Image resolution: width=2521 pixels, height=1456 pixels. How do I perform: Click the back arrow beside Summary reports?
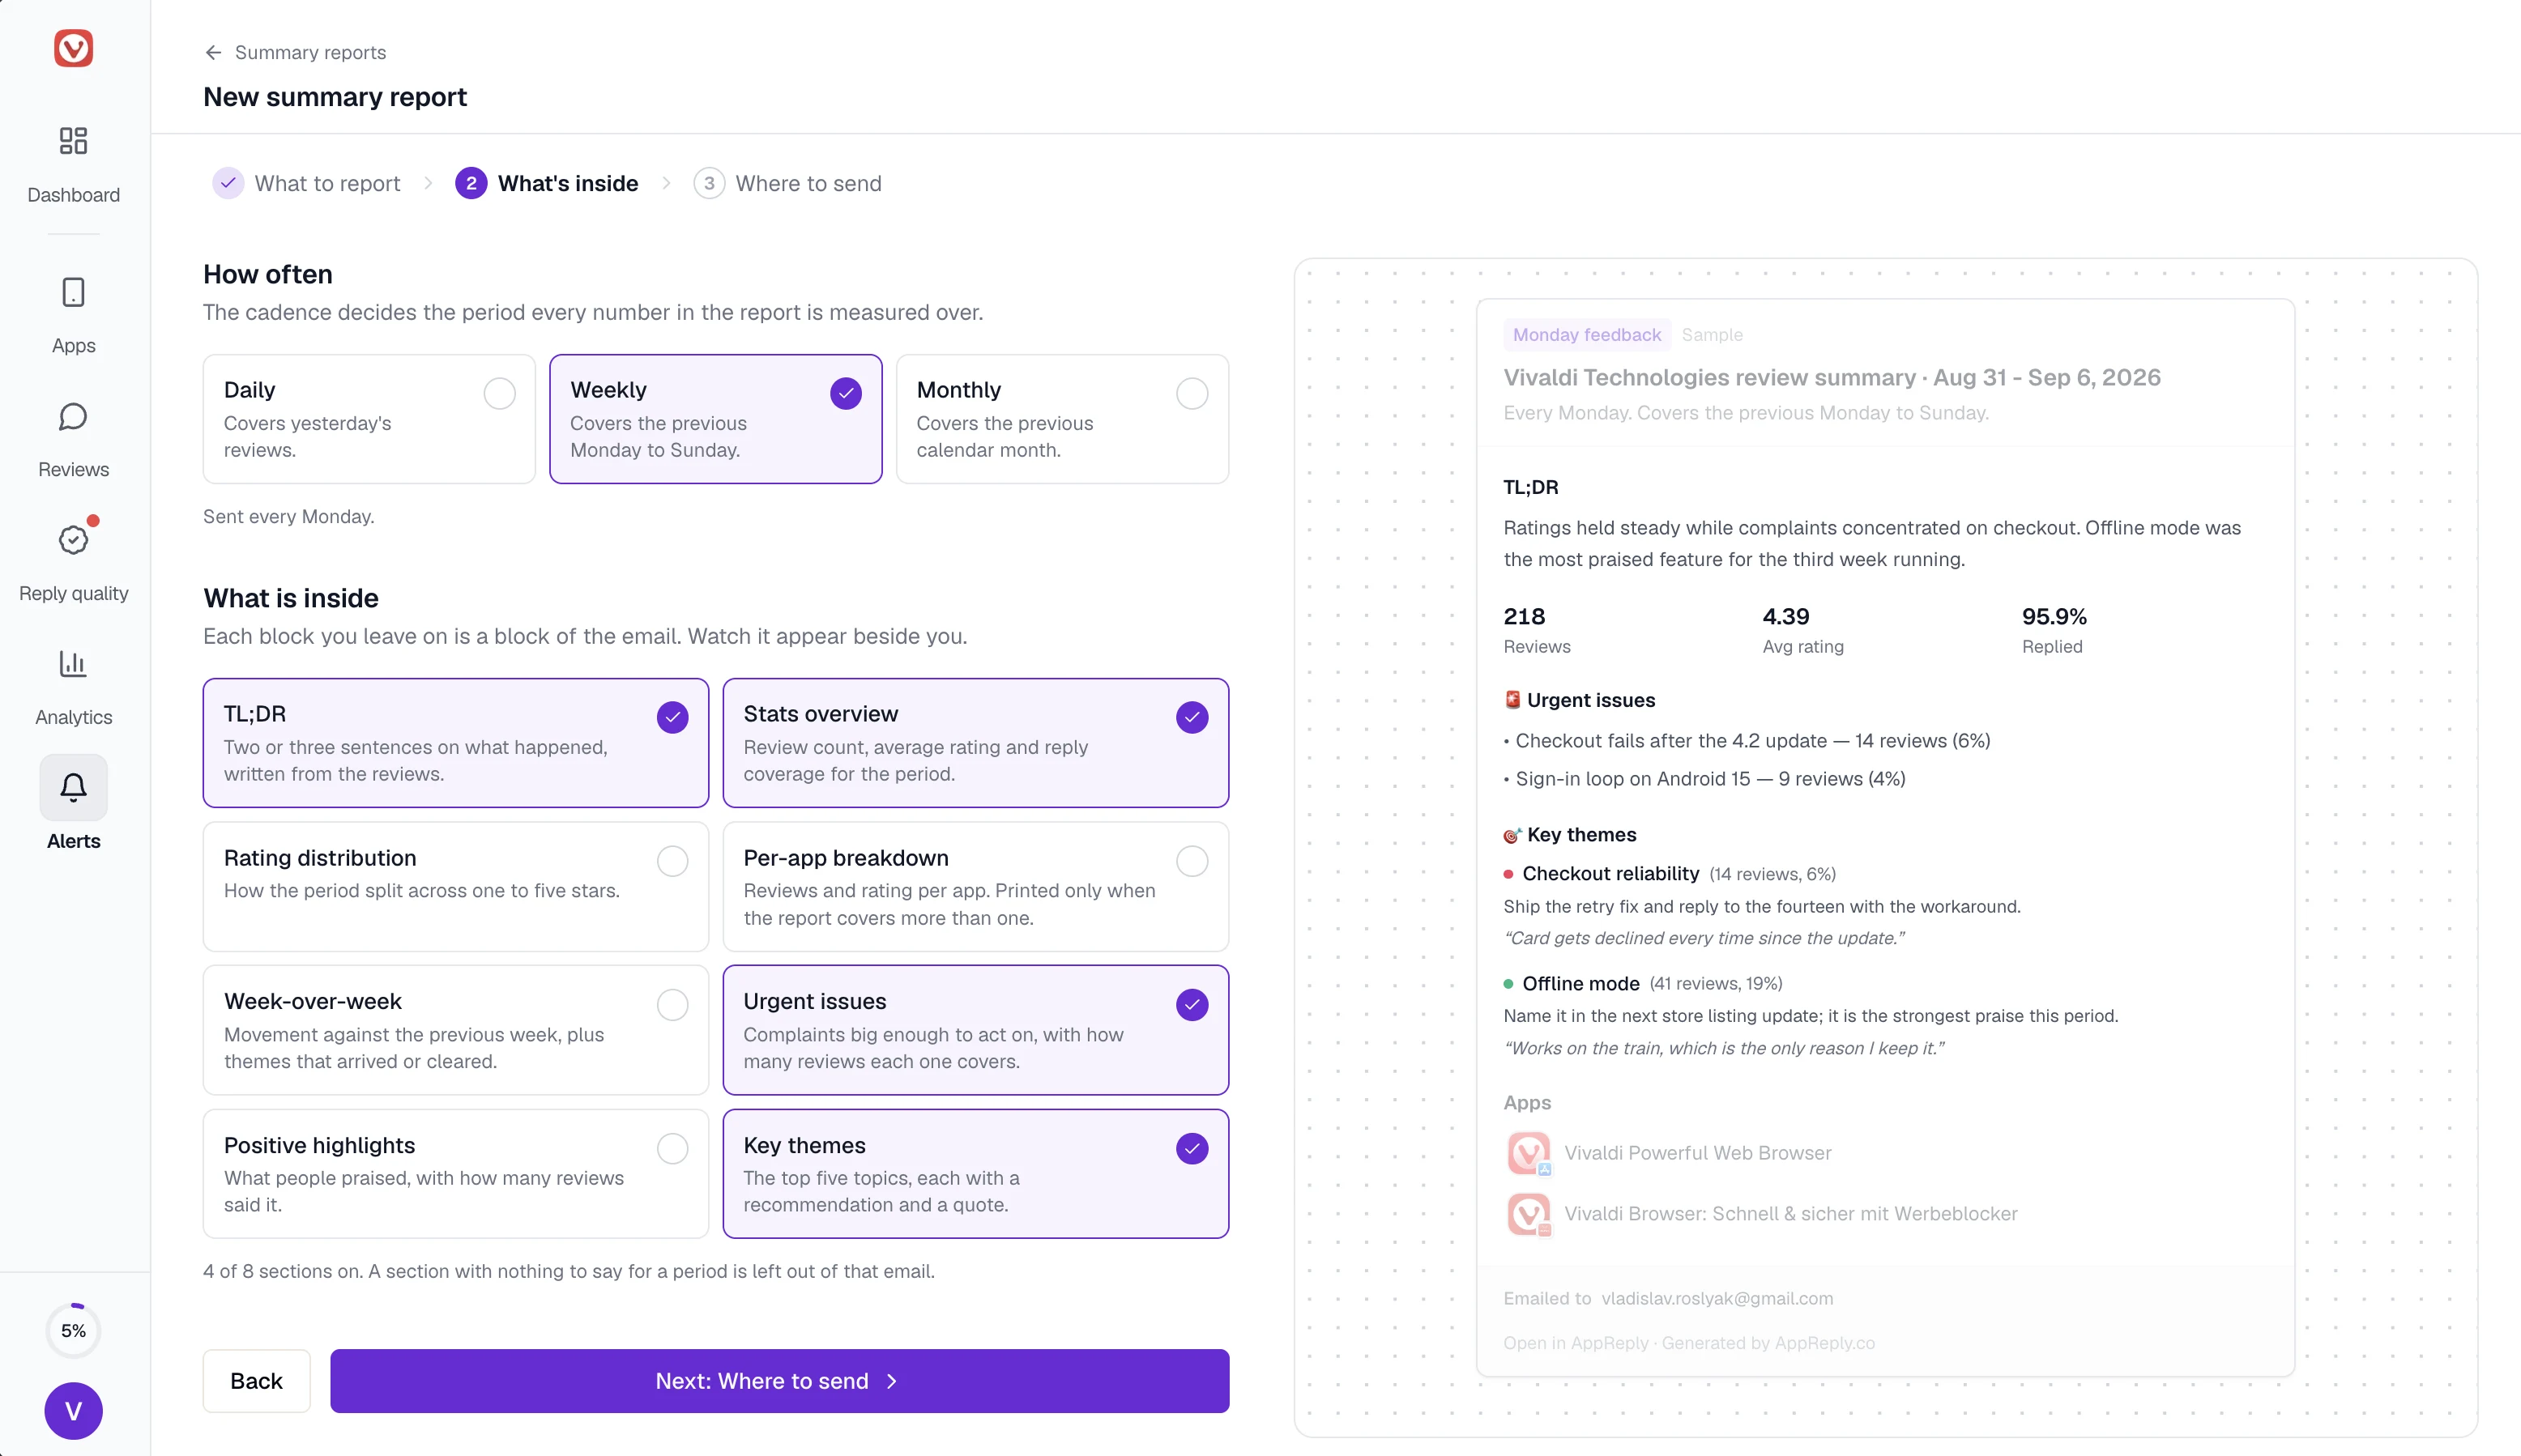pos(213,52)
